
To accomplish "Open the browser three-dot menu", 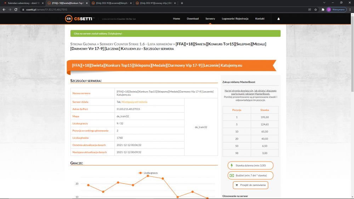I will (350, 10).
